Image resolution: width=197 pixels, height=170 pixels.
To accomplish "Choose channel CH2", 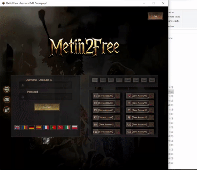I will (103, 80).
